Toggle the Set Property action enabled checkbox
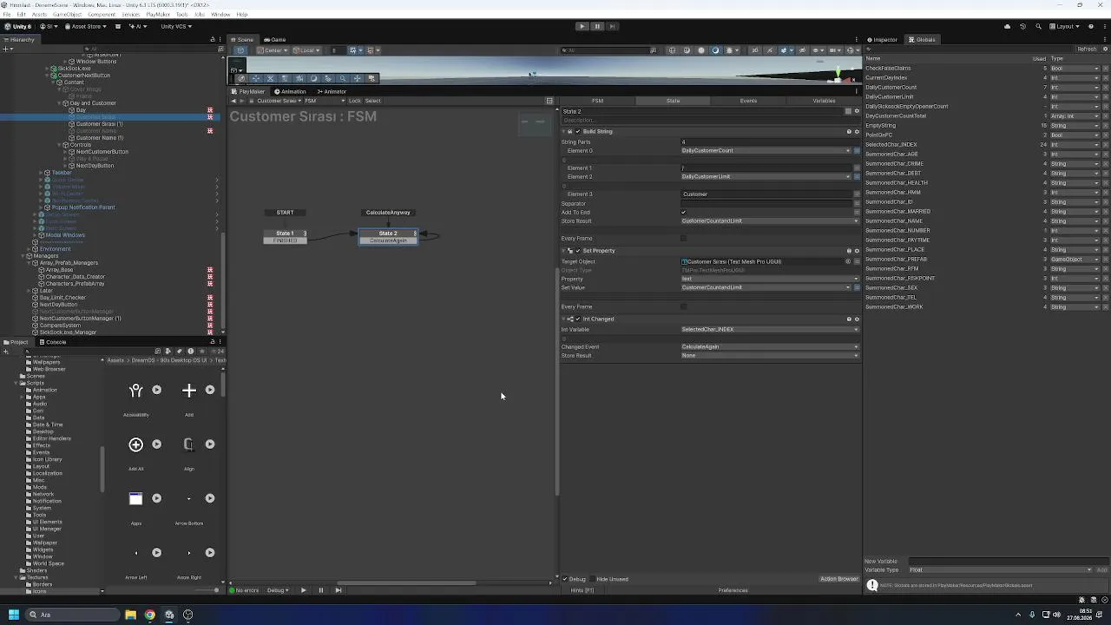Screen dimensions: 1111x625 [x=578, y=251]
